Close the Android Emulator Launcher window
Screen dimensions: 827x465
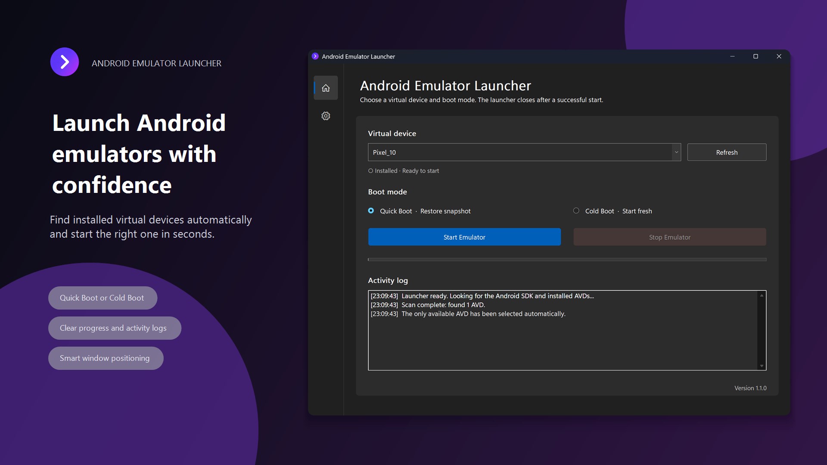[779, 56]
